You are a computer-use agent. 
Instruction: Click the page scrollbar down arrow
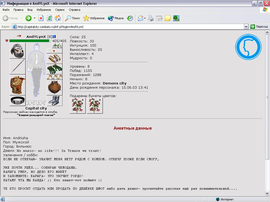267,193
